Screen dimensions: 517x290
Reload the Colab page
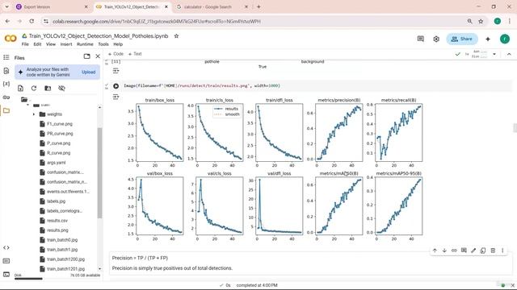point(32,21)
